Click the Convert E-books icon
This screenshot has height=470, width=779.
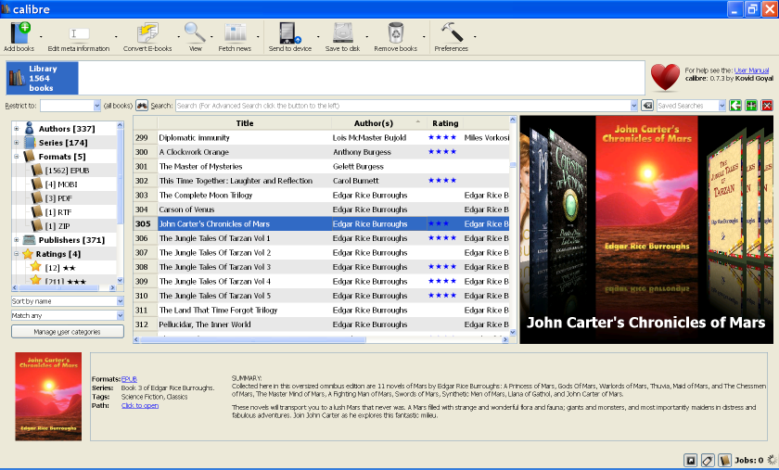pyautogui.click(x=147, y=33)
